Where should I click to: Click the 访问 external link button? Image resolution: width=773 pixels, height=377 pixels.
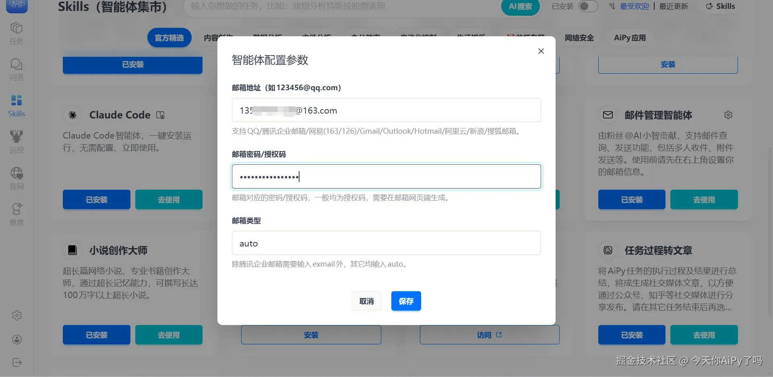click(x=489, y=335)
